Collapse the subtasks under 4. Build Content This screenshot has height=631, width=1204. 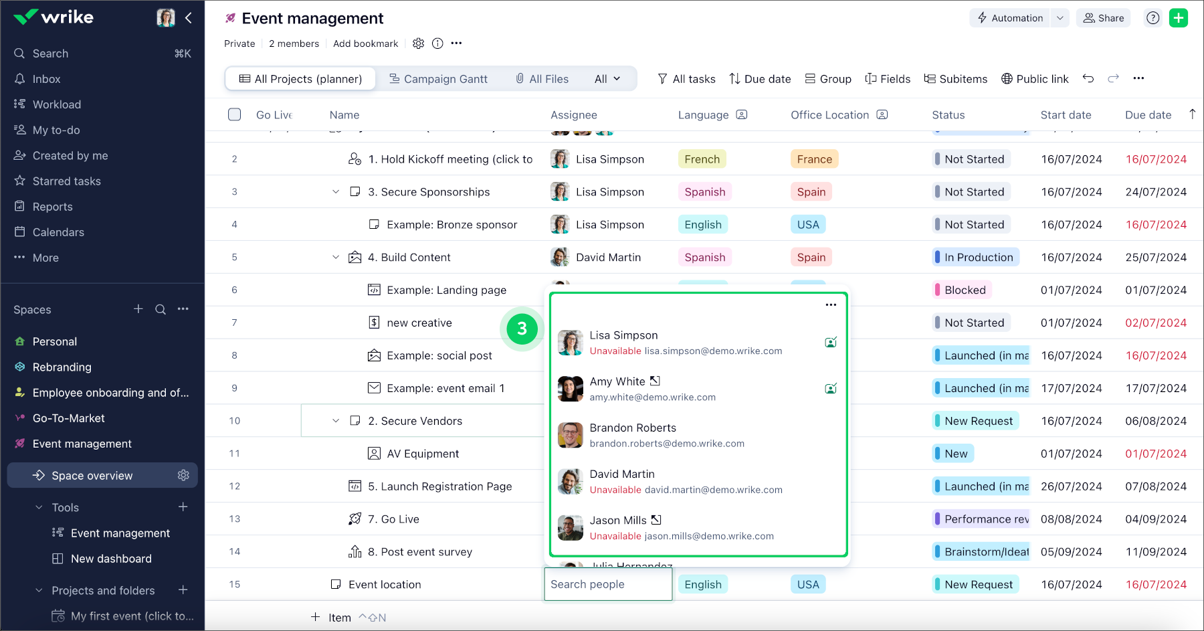(x=336, y=257)
